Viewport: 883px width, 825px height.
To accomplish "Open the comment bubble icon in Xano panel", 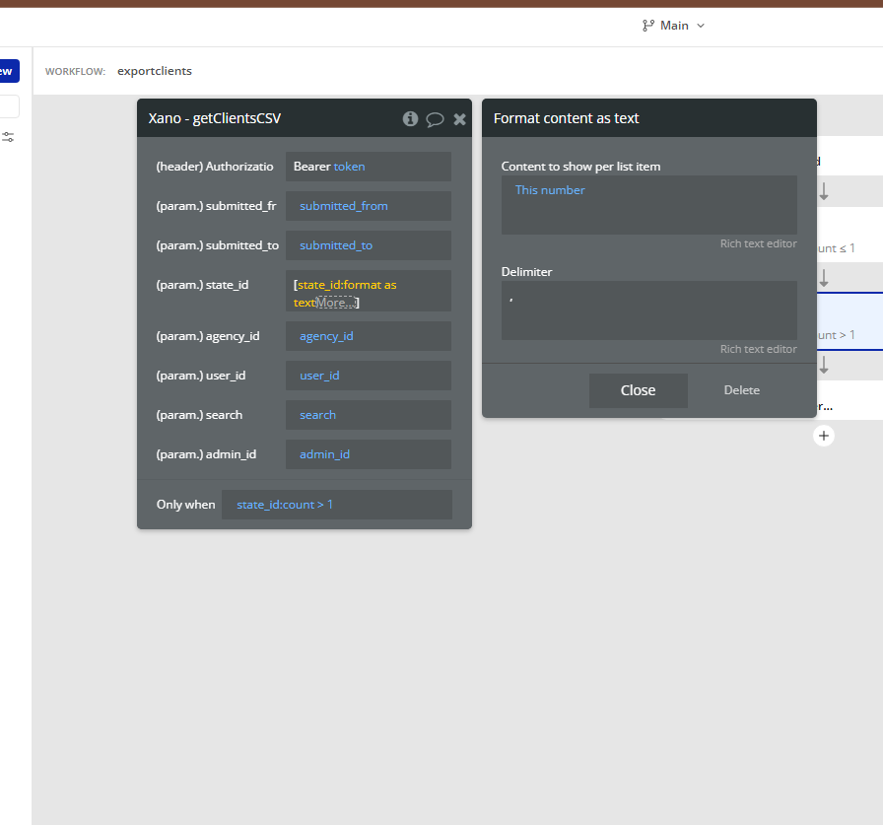I will click(x=435, y=119).
